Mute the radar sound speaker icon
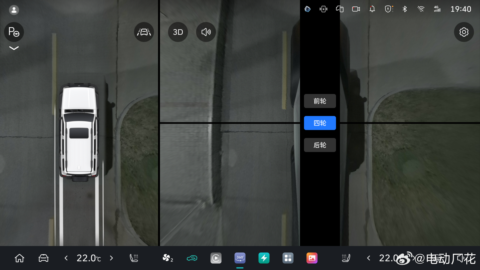 pyautogui.click(x=206, y=32)
